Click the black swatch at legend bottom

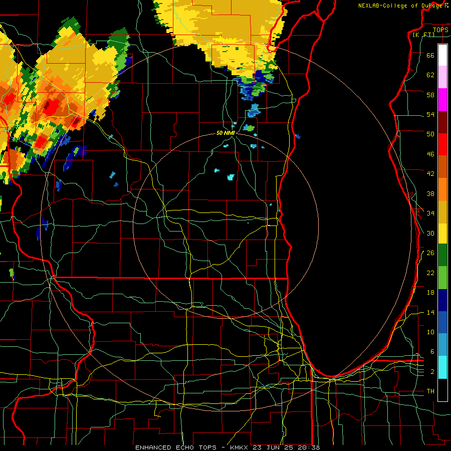coord(442,390)
